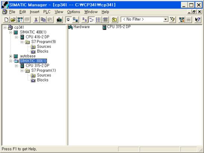Open project via folder toolbar icon
The width and height of the screenshot is (204, 153).
(x=13, y=20)
